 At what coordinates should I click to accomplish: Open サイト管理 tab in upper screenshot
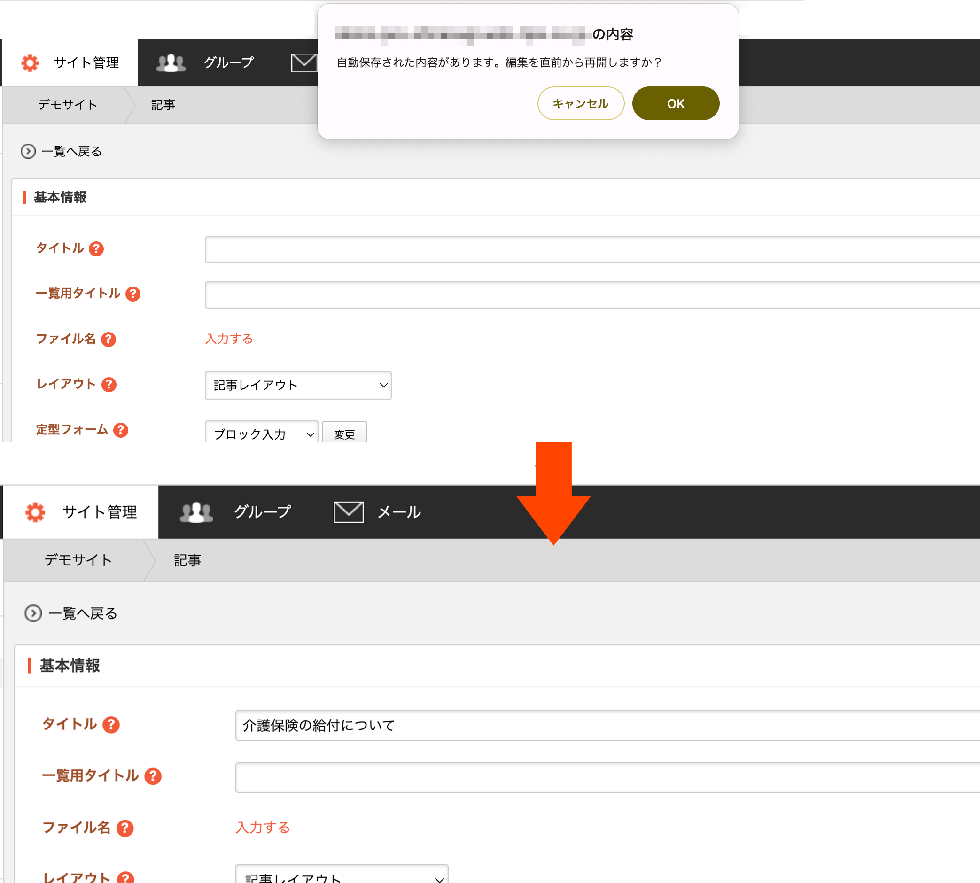(x=70, y=62)
